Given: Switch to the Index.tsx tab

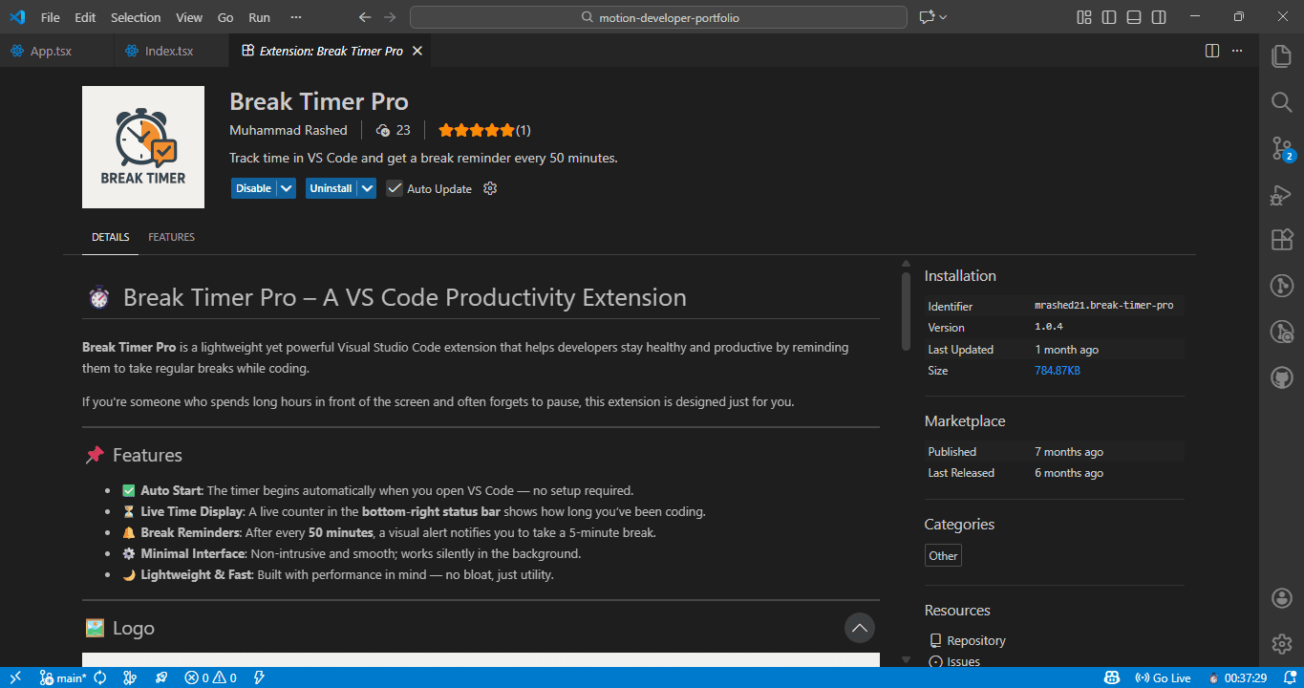Looking at the screenshot, I should 172,51.
